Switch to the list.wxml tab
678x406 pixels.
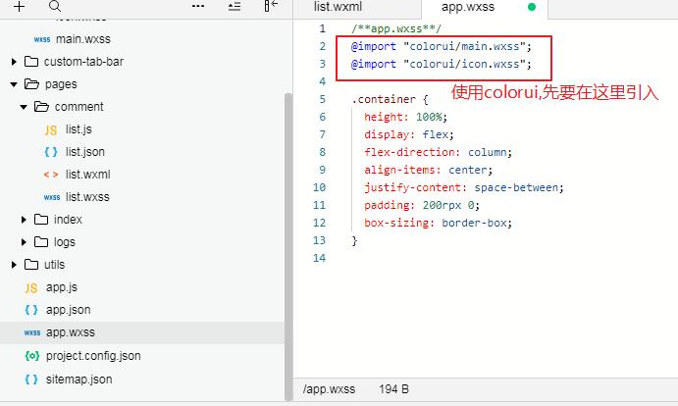pos(338,7)
